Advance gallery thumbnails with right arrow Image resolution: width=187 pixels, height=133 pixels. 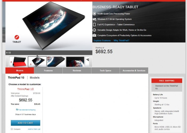[x=91, y=62]
